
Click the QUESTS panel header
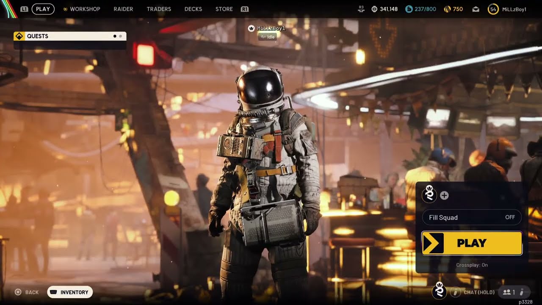(70, 36)
